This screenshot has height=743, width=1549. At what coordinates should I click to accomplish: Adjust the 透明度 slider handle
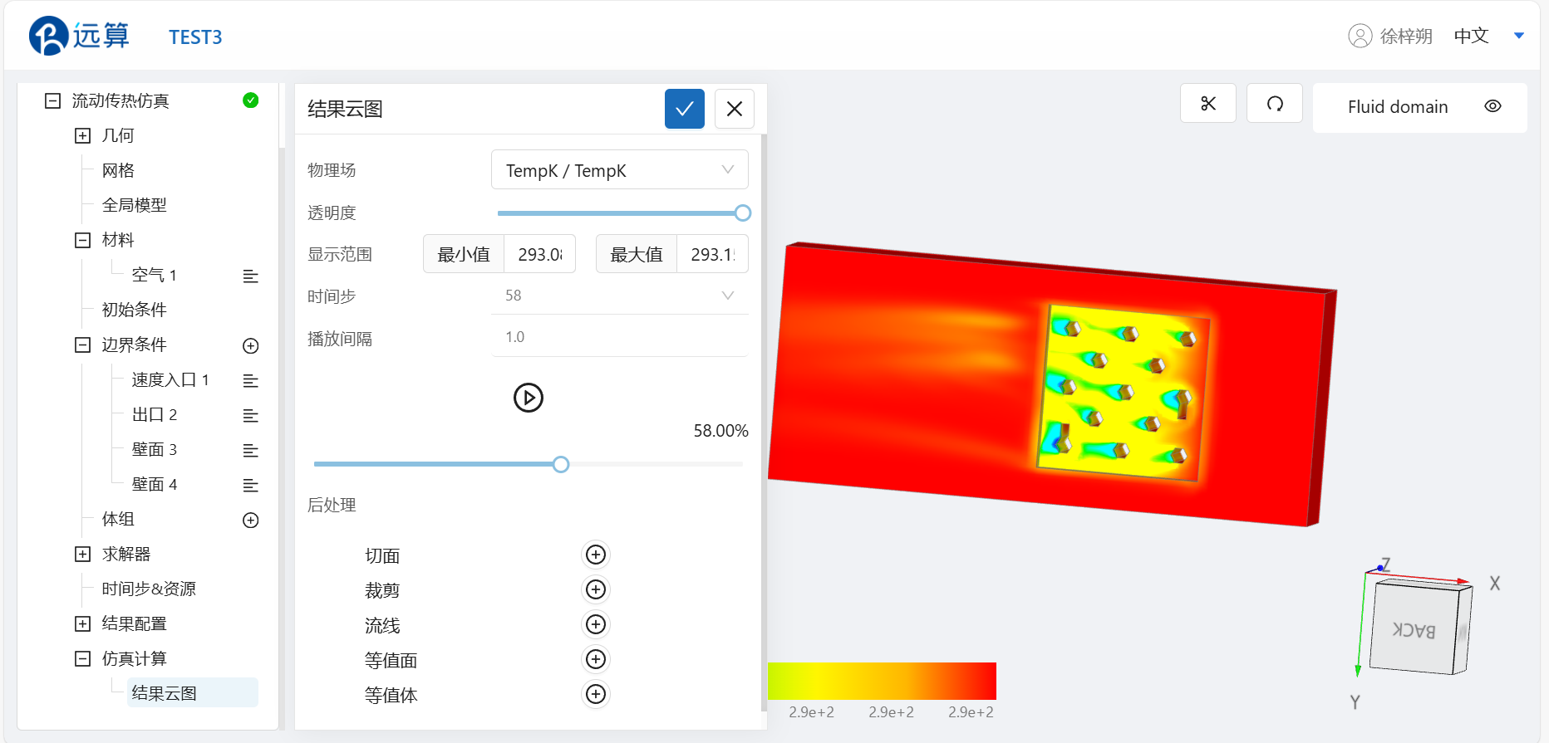click(743, 213)
